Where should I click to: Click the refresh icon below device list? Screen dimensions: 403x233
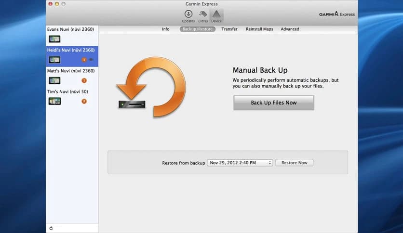tap(51, 228)
